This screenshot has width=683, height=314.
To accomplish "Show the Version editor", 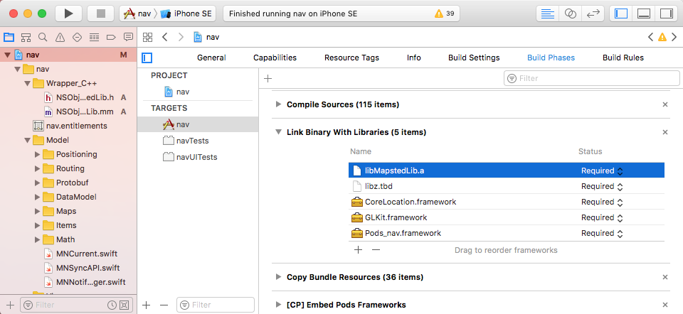I will pyautogui.click(x=592, y=13).
